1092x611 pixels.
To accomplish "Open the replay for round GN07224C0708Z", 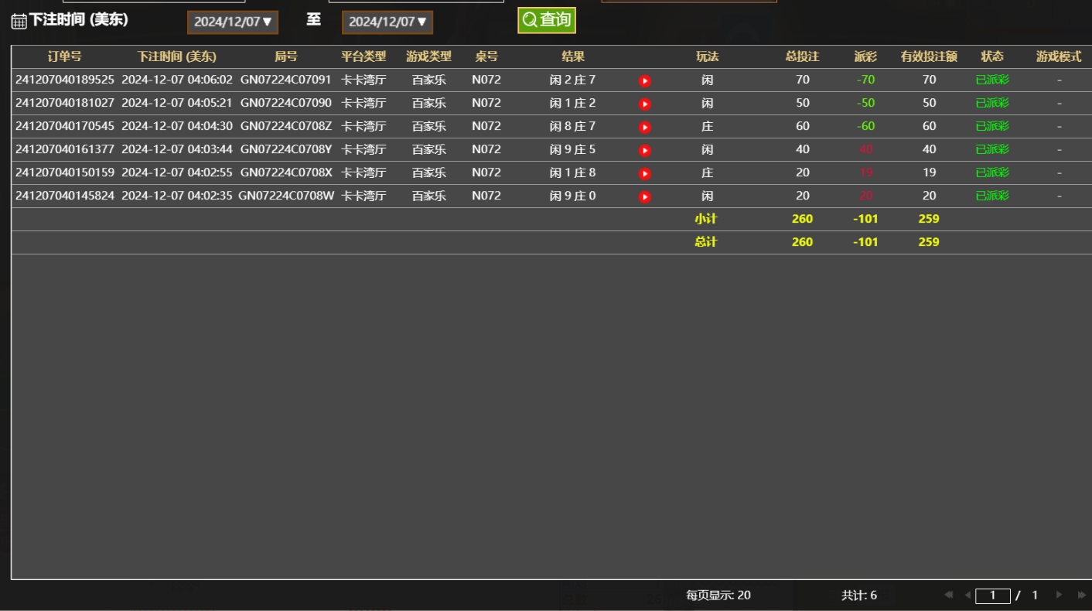I will point(644,127).
